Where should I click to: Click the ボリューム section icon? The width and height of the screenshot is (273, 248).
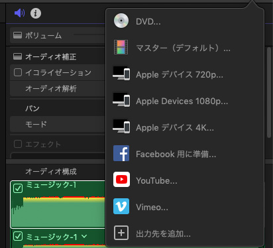17,35
